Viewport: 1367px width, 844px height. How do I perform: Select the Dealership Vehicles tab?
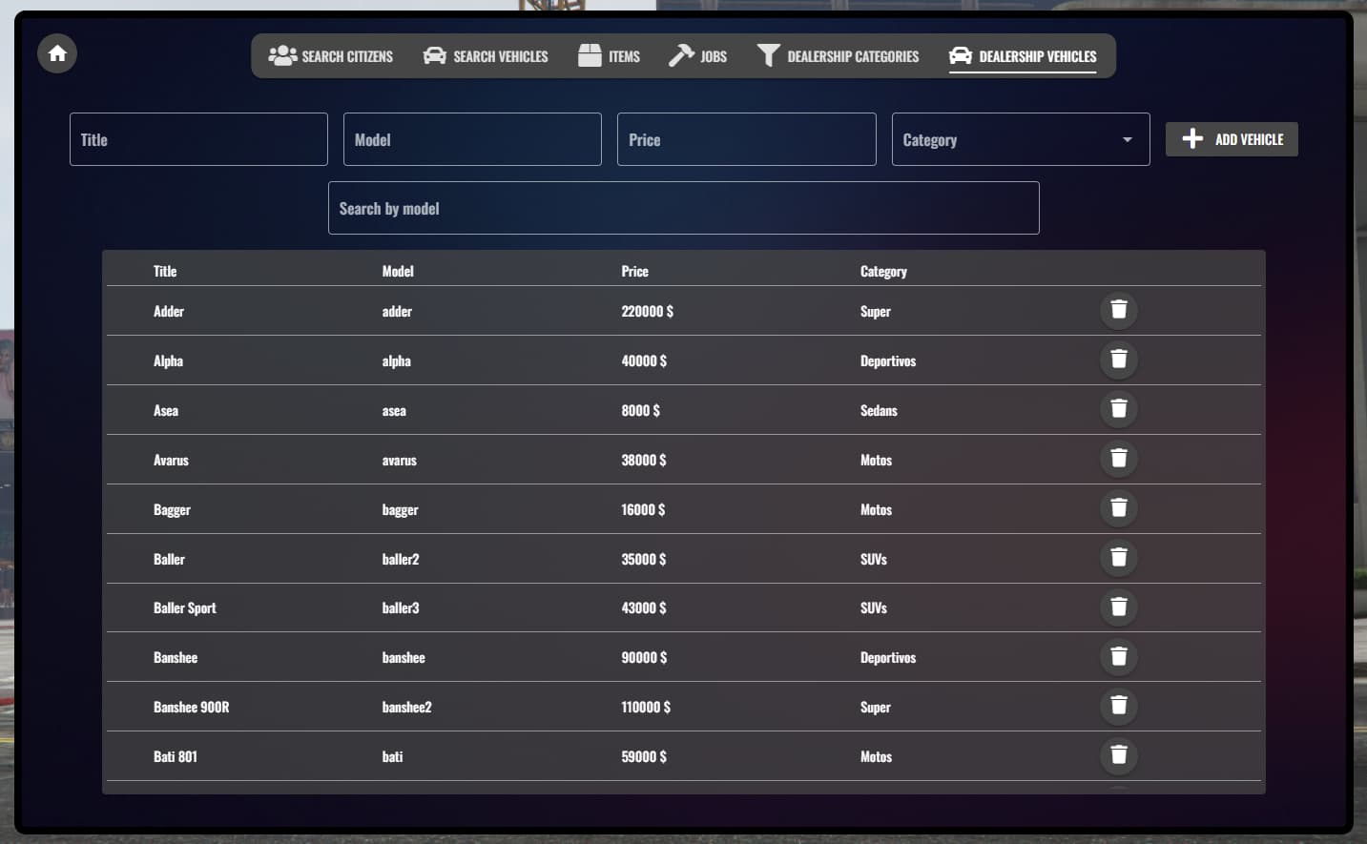point(1023,56)
